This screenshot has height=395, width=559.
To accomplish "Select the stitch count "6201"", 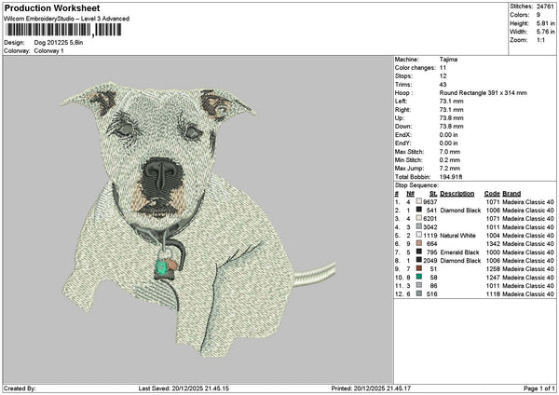I will tap(429, 219).
